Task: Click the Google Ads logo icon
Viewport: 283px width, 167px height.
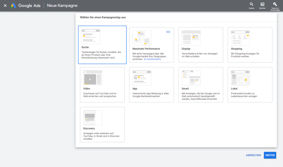Action: click(13, 6)
